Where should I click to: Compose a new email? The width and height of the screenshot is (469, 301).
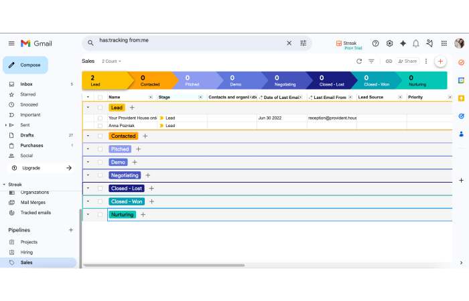point(25,65)
